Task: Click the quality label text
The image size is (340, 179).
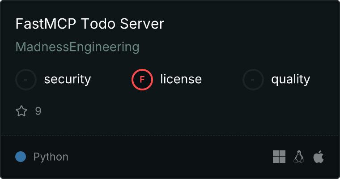Action: coord(290,80)
